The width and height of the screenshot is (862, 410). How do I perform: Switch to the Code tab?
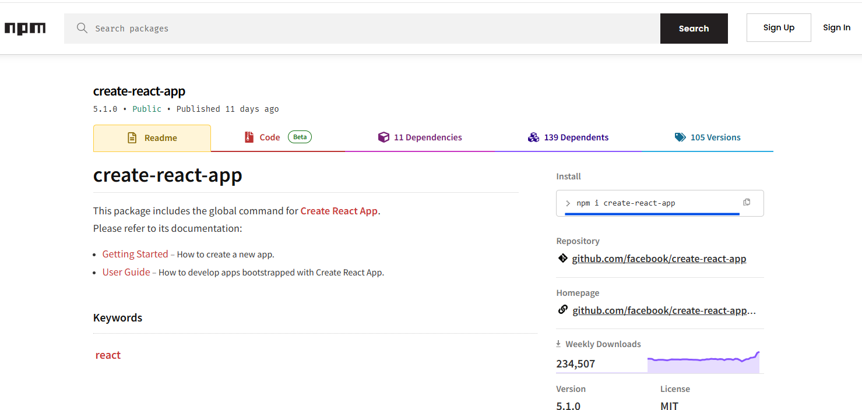pos(278,137)
